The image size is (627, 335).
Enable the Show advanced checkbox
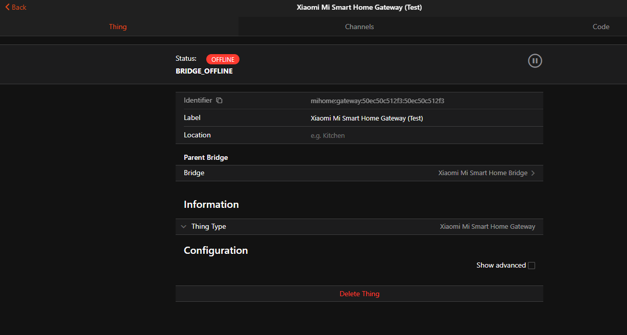pyautogui.click(x=532, y=266)
